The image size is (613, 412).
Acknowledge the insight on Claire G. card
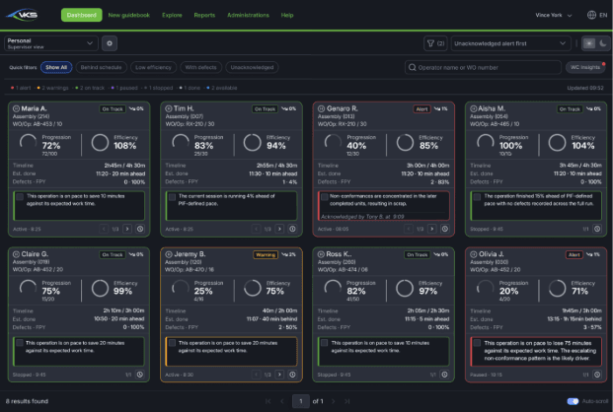20,343
